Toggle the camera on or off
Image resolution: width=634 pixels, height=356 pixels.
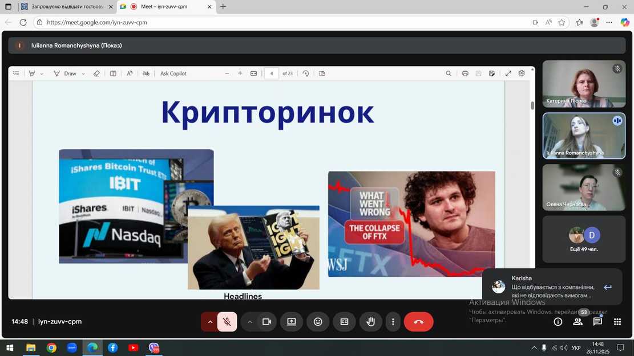click(x=266, y=322)
